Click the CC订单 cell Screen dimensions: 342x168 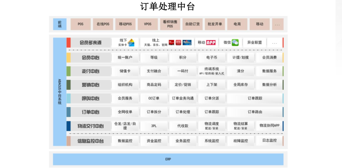pyautogui.click(x=154, y=98)
